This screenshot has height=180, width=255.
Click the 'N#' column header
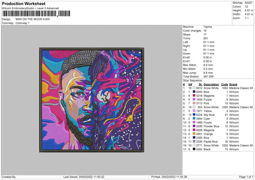(190, 84)
